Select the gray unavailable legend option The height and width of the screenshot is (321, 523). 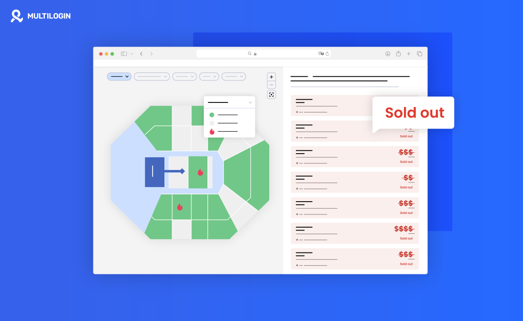(x=223, y=123)
